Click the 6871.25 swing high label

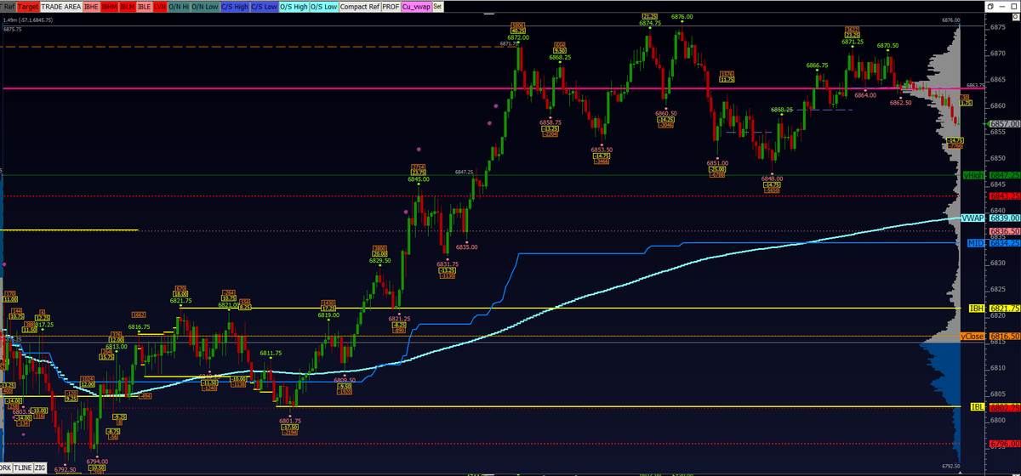click(x=853, y=42)
